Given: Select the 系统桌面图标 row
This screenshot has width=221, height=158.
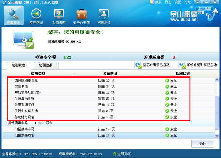Looking at the screenshot, I should 108,99.
